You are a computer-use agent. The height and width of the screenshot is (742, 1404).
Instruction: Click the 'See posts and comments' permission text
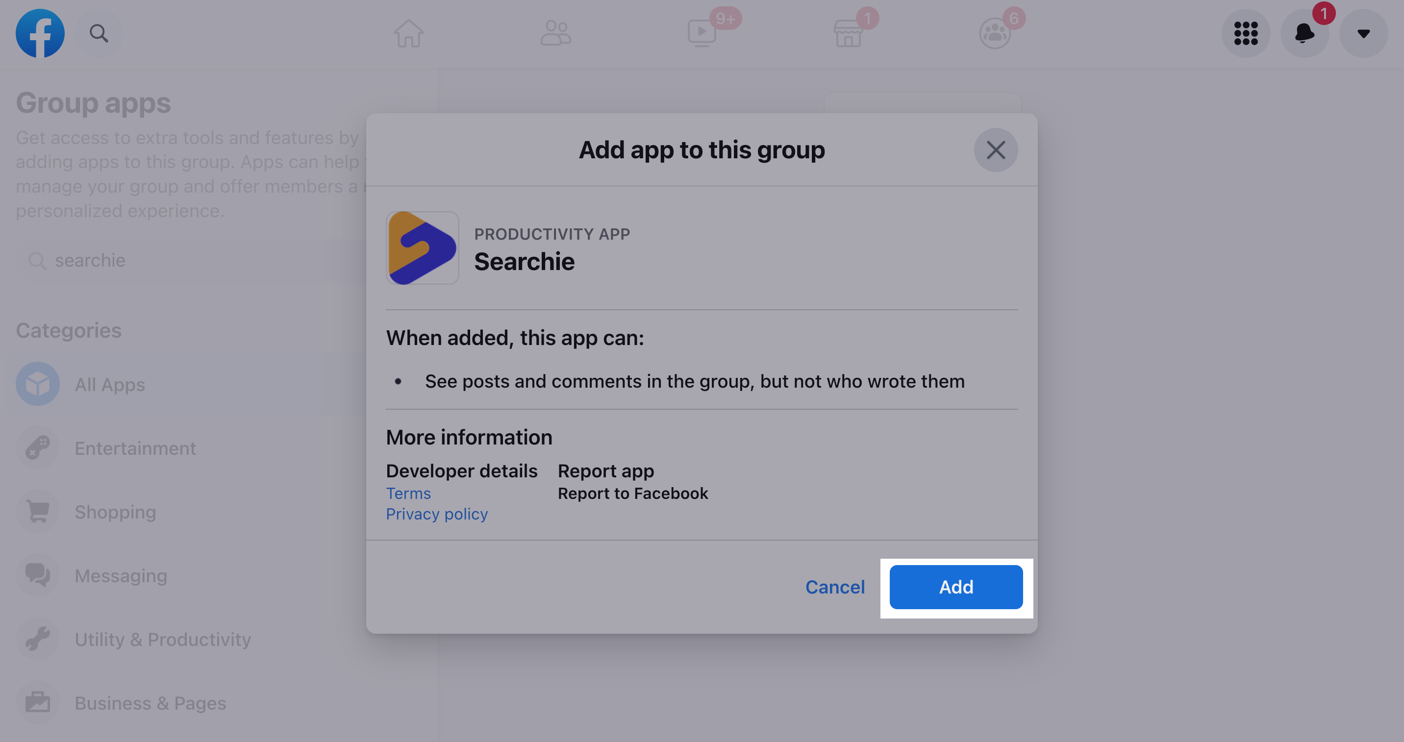click(694, 381)
